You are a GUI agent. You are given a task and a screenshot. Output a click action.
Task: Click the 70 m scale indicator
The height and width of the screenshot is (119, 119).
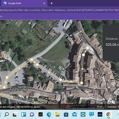click(x=99, y=107)
